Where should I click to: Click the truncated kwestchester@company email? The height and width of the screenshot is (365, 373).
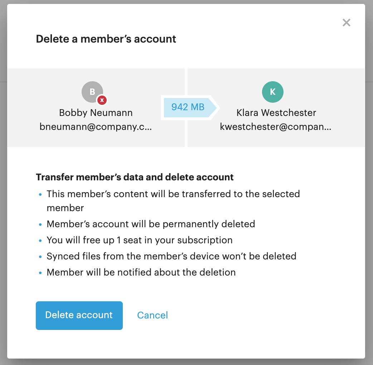click(x=276, y=127)
